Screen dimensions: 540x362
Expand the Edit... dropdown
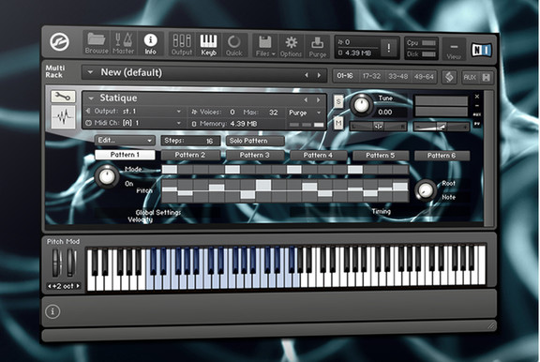coord(125,141)
